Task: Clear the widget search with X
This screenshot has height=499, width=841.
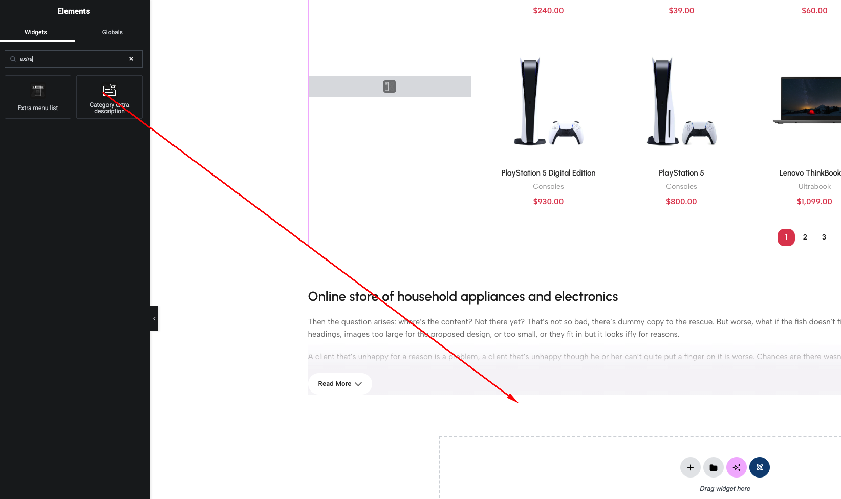Action: point(131,59)
